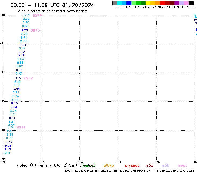The height and width of the screenshot is (173, 197).
Task: Click the black swatch at the legend's end
Action: [191, 3]
